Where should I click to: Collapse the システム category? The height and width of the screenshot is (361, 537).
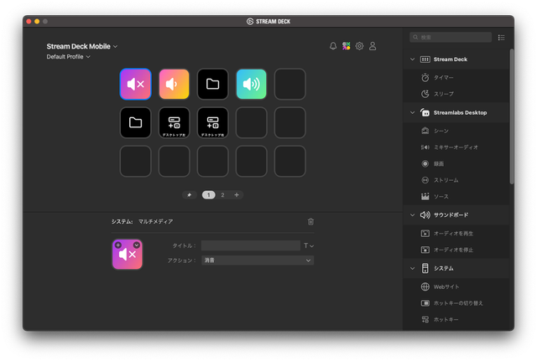[412, 268]
